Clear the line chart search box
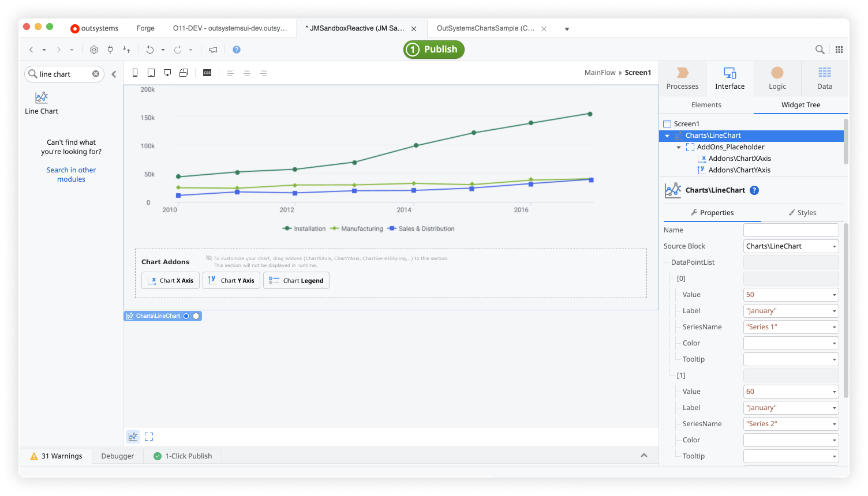 point(95,74)
